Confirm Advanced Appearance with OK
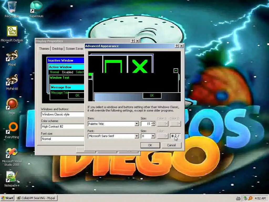The height and width of the screenshot is (202, 269). 150,145
